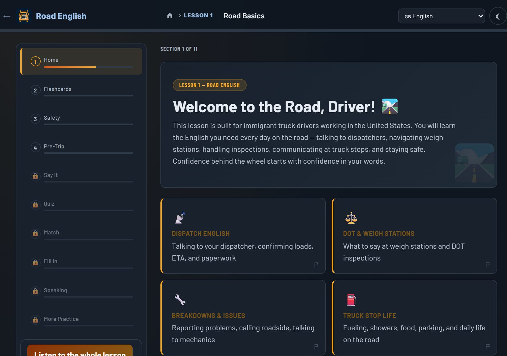Click the highway road thumbnail image
Screen dimensions: 507x356
coord(474,163)
